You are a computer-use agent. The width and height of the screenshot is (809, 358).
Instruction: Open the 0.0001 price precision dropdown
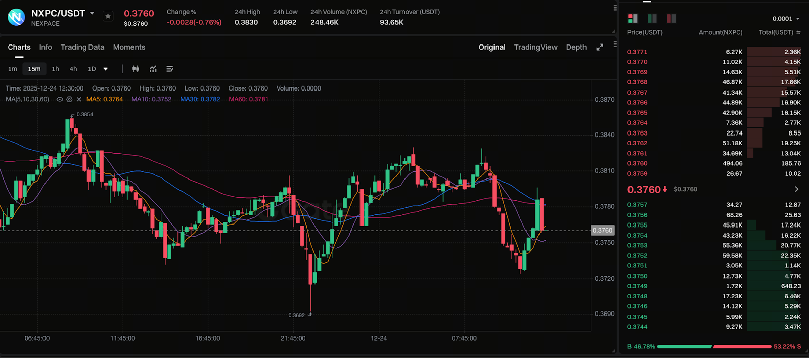coord(786,19)
